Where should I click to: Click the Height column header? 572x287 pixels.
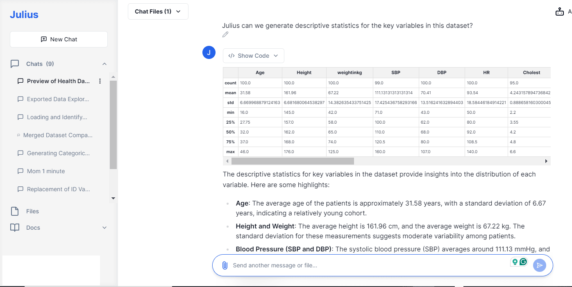[x=304, y=72]
